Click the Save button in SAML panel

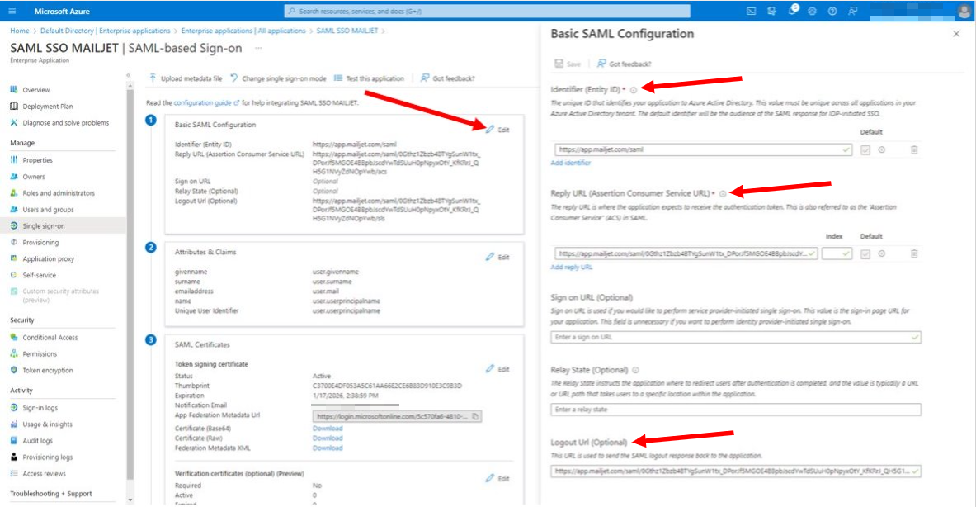tap(568, 64)
